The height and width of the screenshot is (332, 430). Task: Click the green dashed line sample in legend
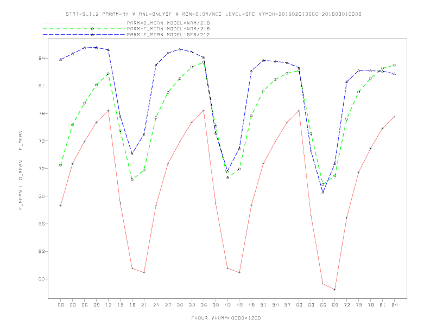pos(84,29)
